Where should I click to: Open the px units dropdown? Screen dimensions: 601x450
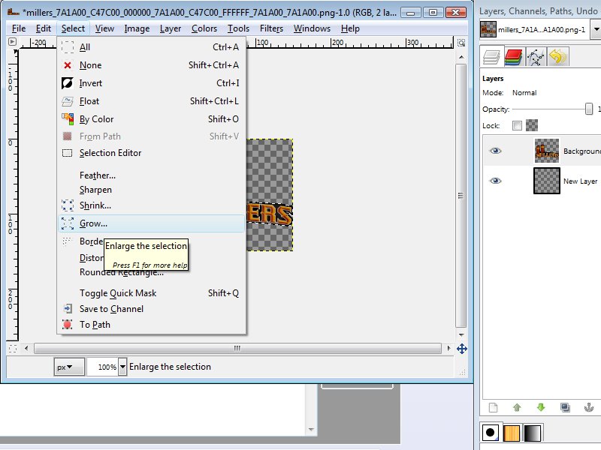(x=69, y=367)
